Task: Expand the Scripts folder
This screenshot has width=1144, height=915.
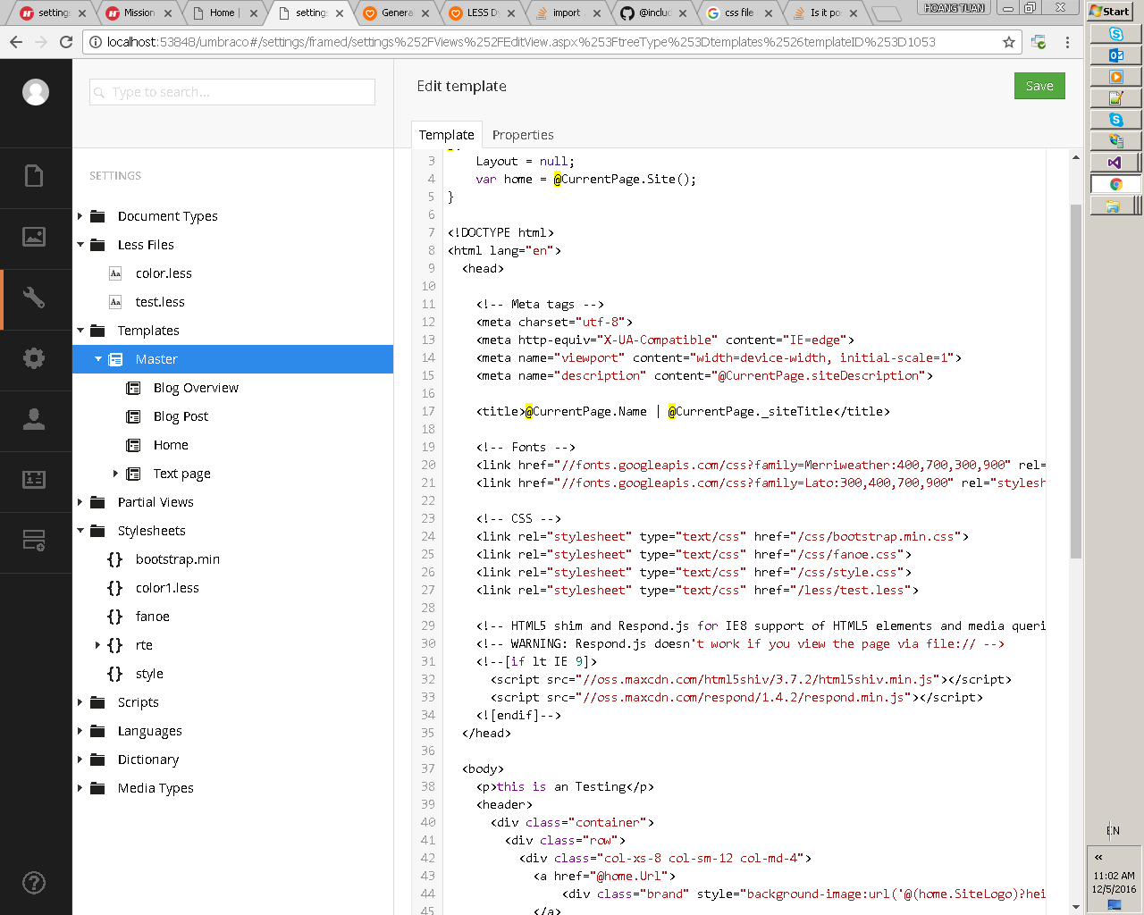Action: pyautogui.click(x=80, y=702)
